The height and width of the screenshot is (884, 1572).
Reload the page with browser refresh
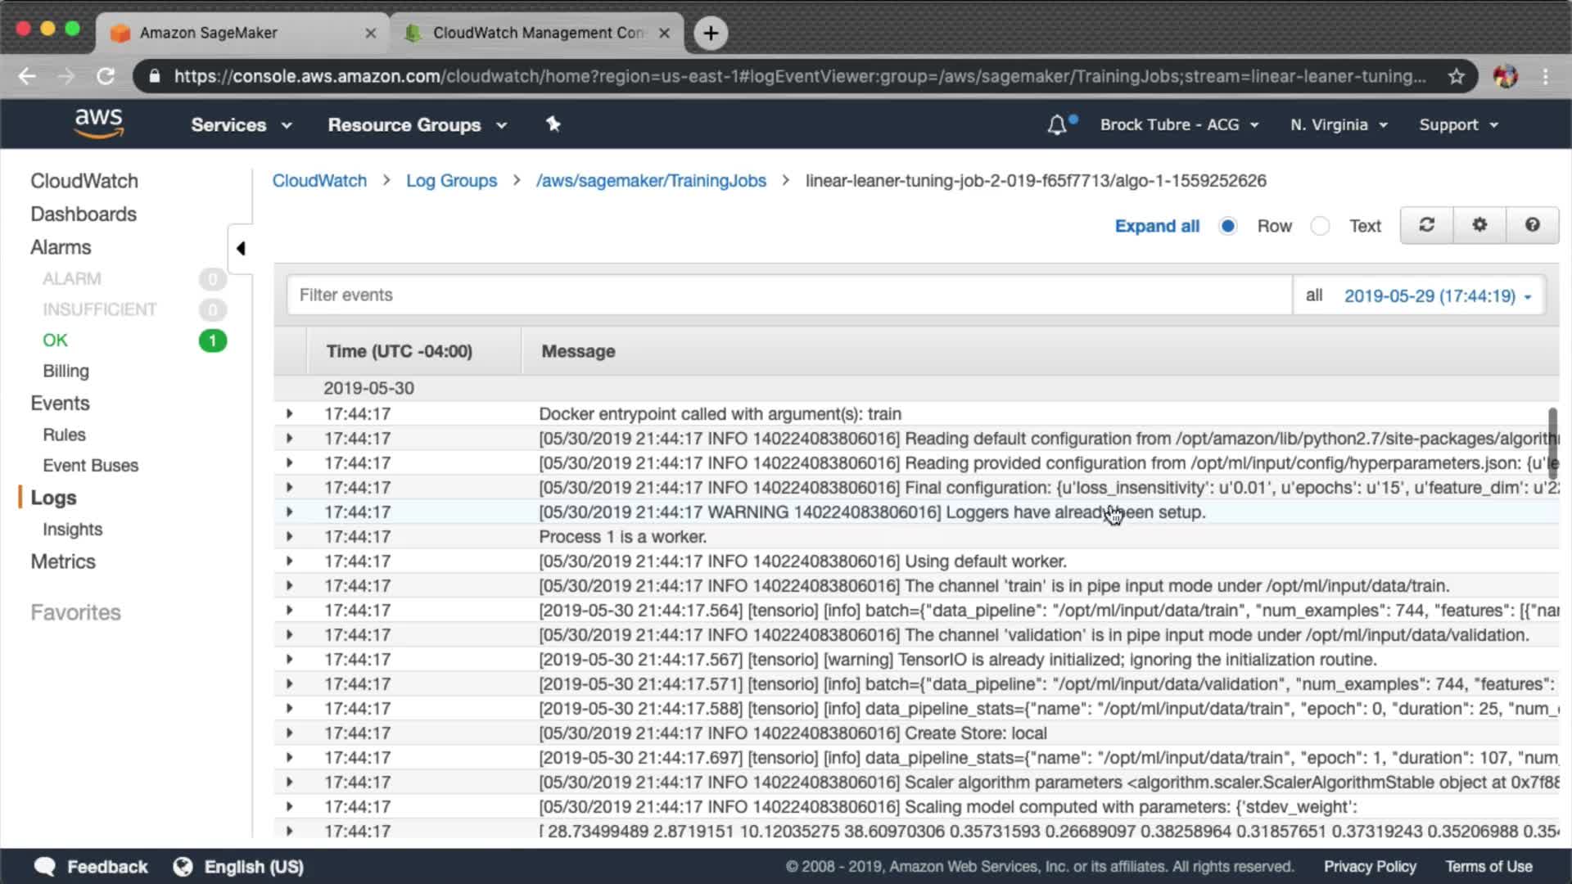click(106, 76)
